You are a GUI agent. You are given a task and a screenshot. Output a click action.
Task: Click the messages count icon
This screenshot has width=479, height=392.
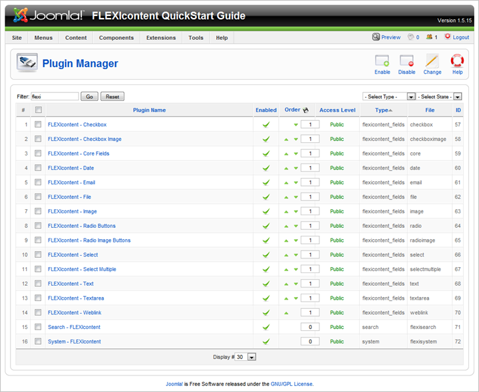[x=411, y=37]
